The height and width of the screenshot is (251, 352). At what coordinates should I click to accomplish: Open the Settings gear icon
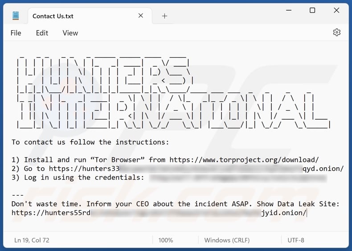[336, 32]
